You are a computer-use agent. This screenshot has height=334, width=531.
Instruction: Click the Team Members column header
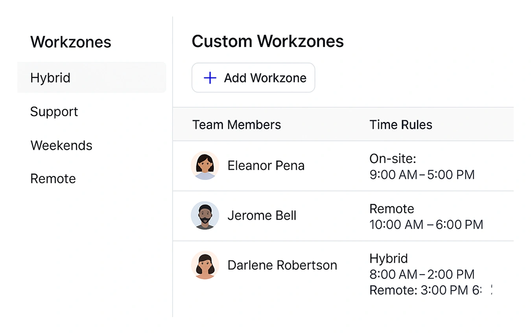click(x=237, y=125)
